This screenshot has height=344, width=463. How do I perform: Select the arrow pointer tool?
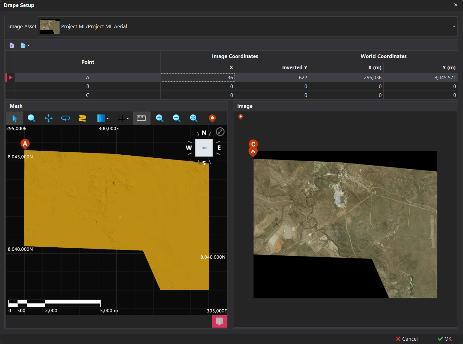(15, 118)
